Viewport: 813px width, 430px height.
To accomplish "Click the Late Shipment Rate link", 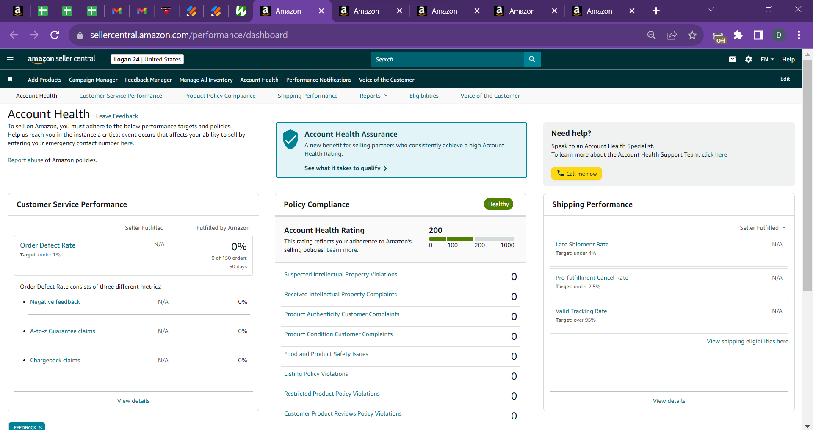I will coord(582,244).
